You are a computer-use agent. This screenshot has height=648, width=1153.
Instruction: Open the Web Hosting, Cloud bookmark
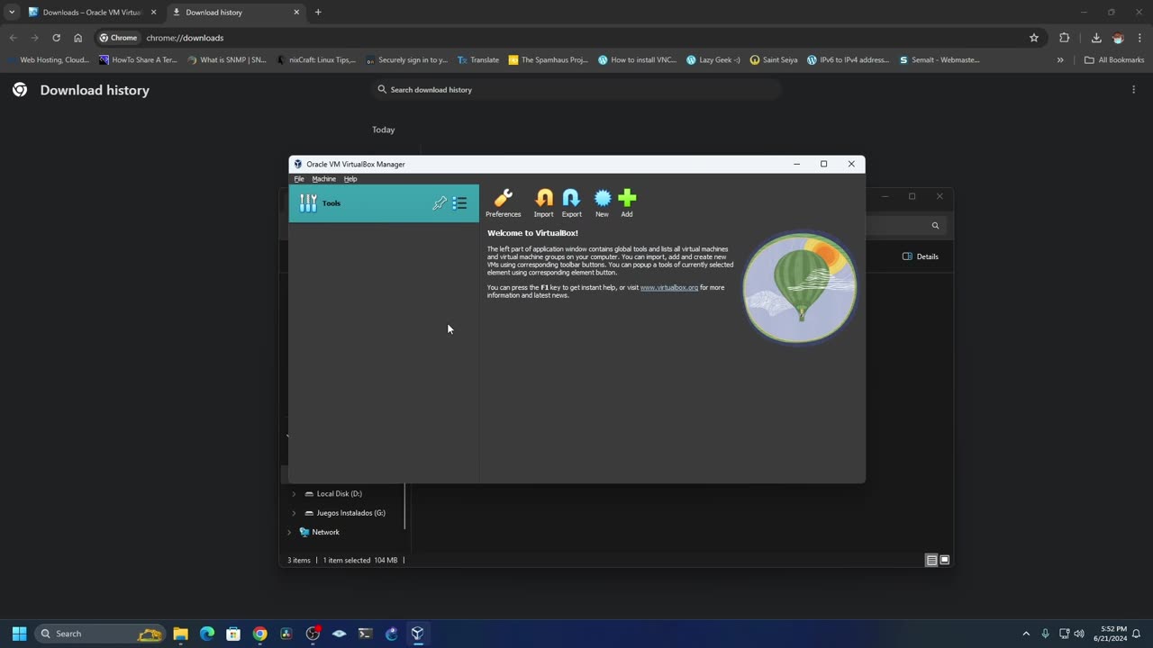(49, 60)
